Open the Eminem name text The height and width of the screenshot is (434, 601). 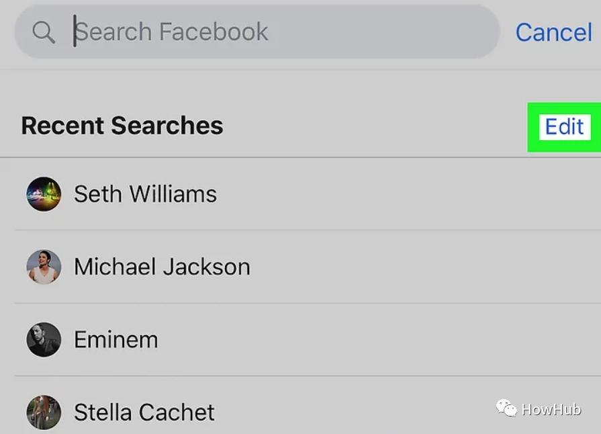coord(115,339)
